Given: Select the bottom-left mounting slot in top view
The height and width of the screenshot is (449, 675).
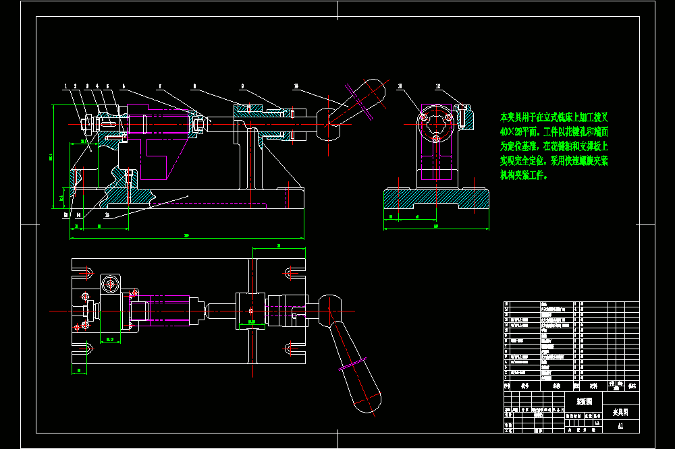Looking at the screenshot, I should coord(82,349).
